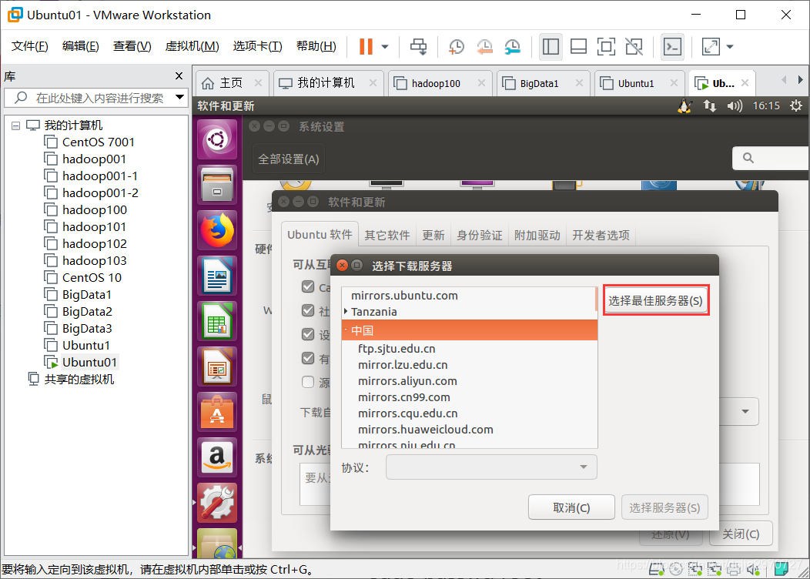Screen dimensions: 810x579
Task: Toggle the community software checkbox
Action: [x=308, y=310]
